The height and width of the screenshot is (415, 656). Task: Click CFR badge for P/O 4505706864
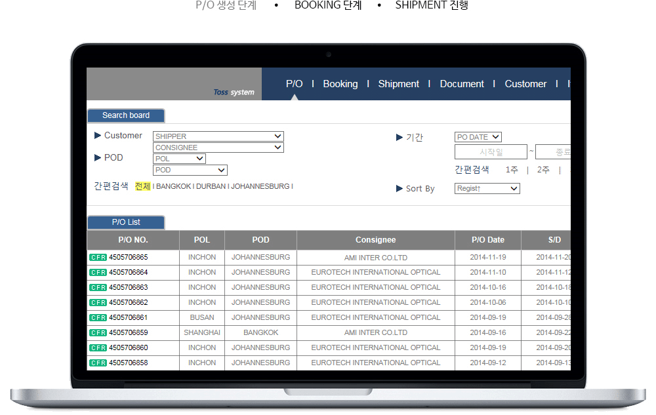pos(98,273)
